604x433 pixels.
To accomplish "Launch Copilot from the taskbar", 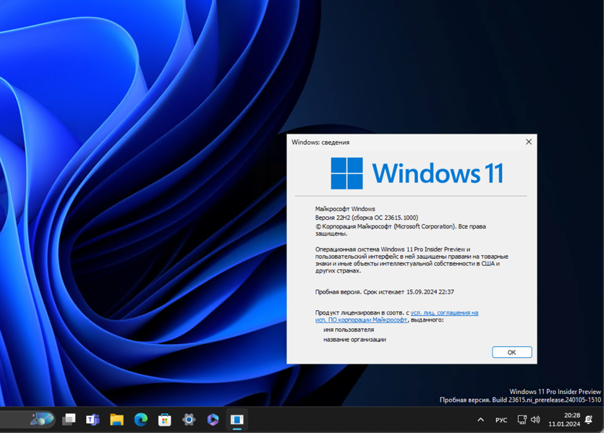I will (213, 419).
